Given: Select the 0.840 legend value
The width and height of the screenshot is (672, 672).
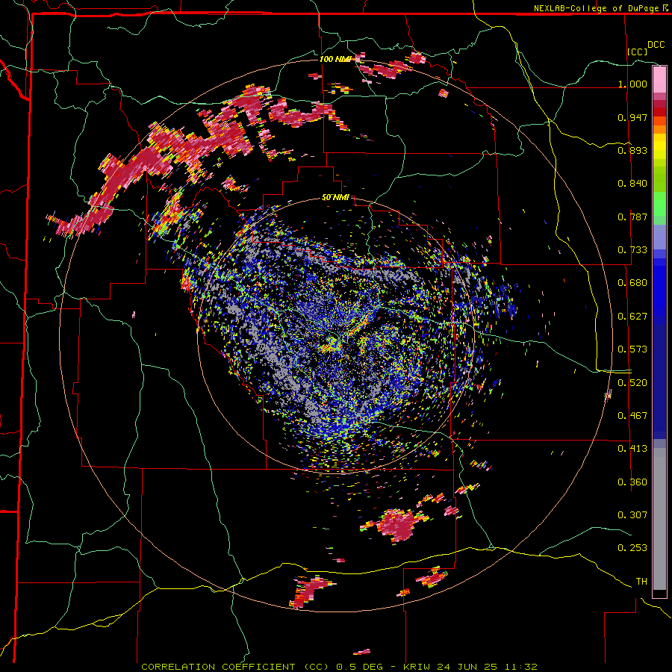Looking at the screenshot, I should point(632,184).
